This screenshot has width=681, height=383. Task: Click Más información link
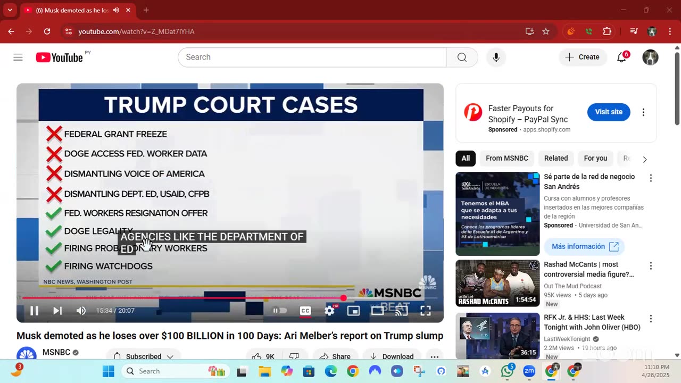pyautogui.click(x=585, y=246)
